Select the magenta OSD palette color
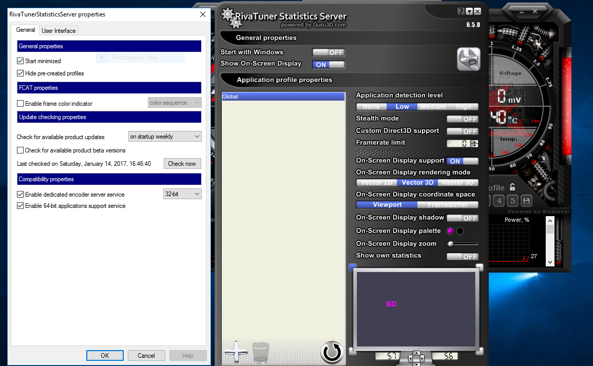593x366 pixels. pyautogui.click(x=450, y=231)
